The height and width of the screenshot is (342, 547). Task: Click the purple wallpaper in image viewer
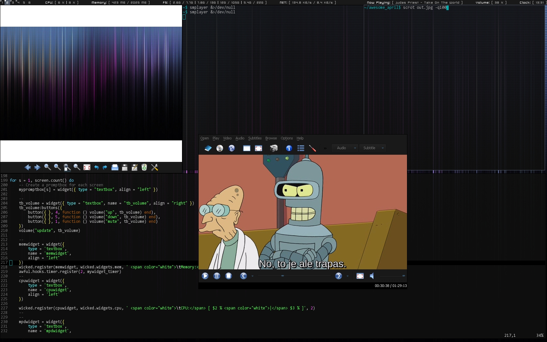coord(91,83)
